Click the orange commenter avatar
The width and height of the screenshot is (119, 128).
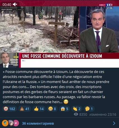pos(5,123)
